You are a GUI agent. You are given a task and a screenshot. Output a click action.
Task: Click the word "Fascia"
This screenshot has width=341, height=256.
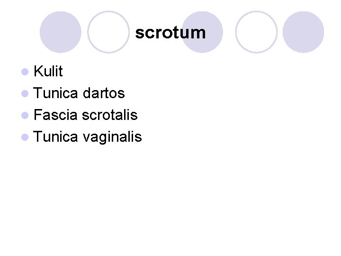click(x=55, y=115)
